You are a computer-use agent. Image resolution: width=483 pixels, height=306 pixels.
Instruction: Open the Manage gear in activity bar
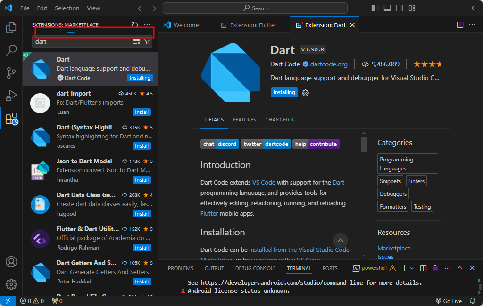(x=11, y=284)
